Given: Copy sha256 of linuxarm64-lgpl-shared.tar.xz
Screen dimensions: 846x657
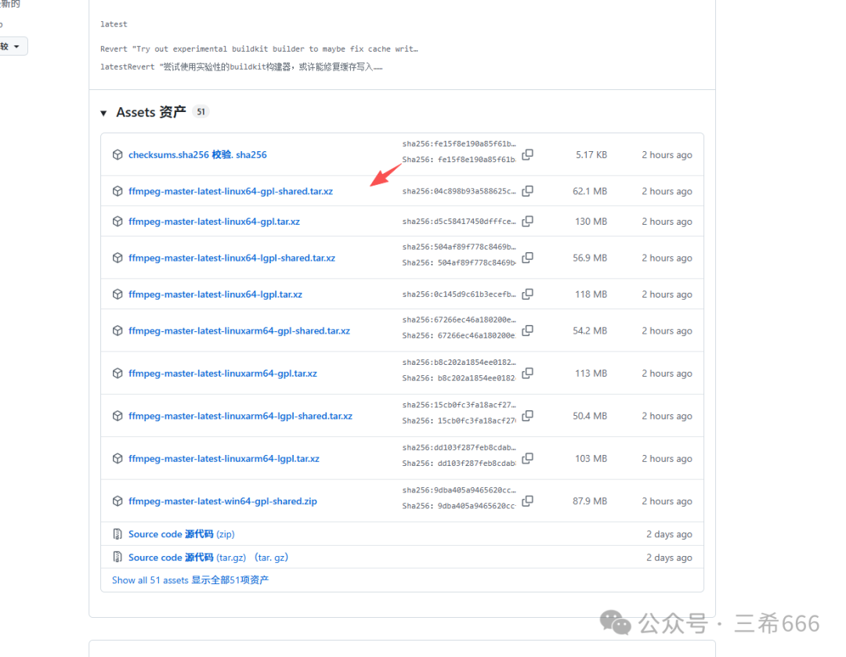Looking at the screenshot, I should pos(528,416).
